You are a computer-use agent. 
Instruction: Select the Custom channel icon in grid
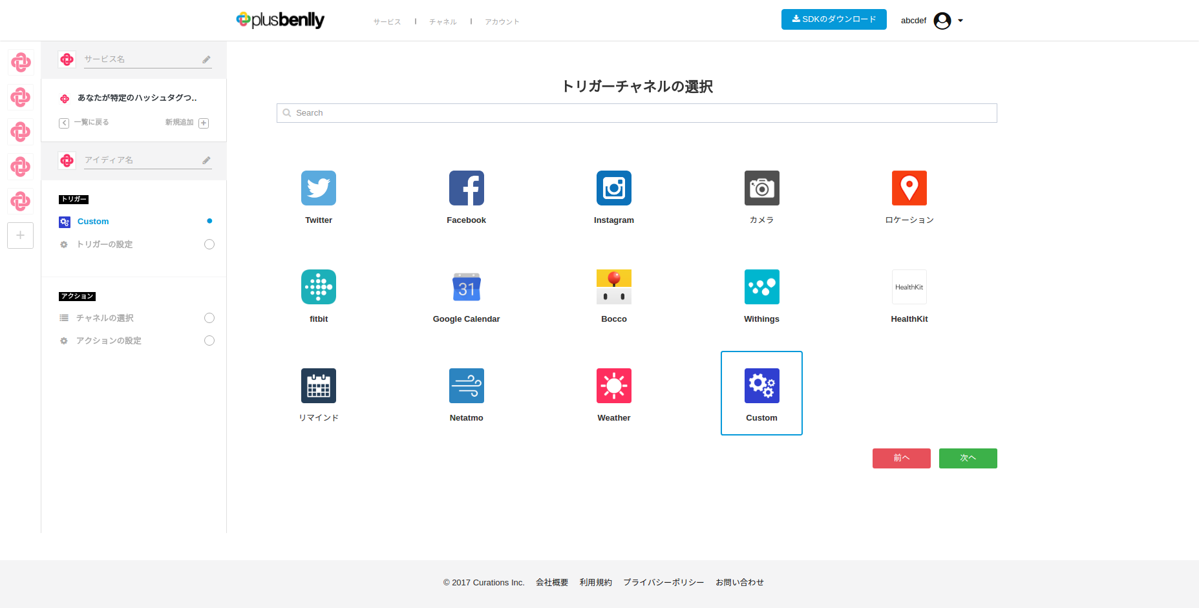point(762,386)
